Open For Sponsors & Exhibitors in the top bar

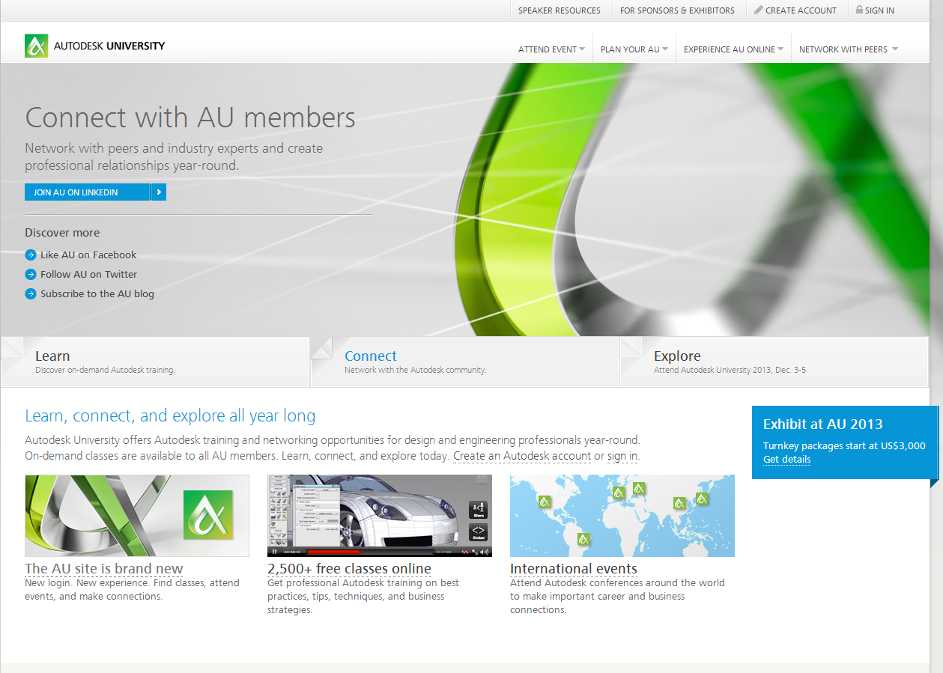click(x=677, y=10)
